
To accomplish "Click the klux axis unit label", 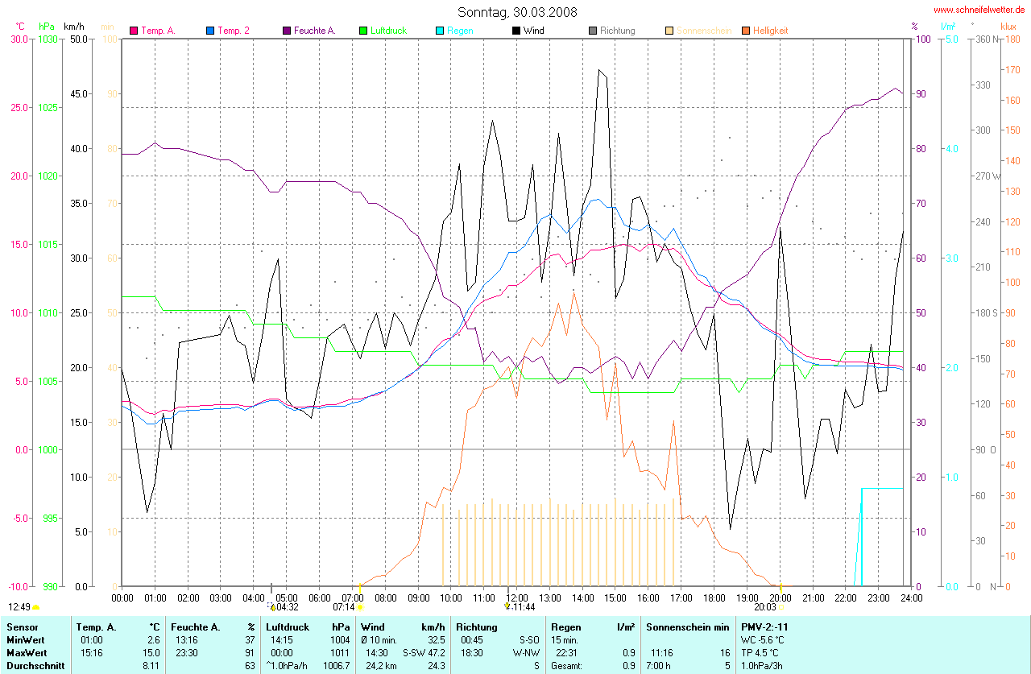I will (1008, 27).
